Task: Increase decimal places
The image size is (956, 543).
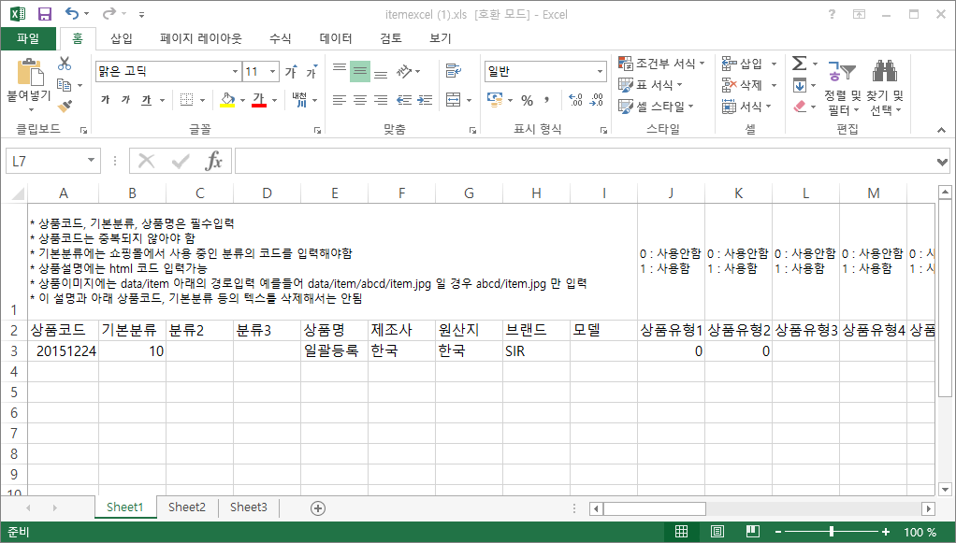Action: [x=575, y=100]
